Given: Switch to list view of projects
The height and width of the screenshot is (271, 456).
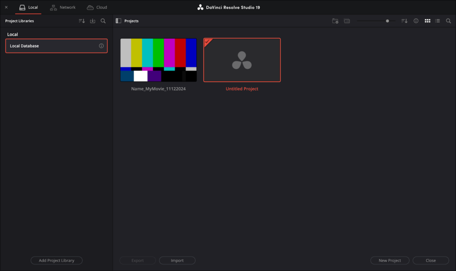Looking at the screenshot, I should pos(438,21).
